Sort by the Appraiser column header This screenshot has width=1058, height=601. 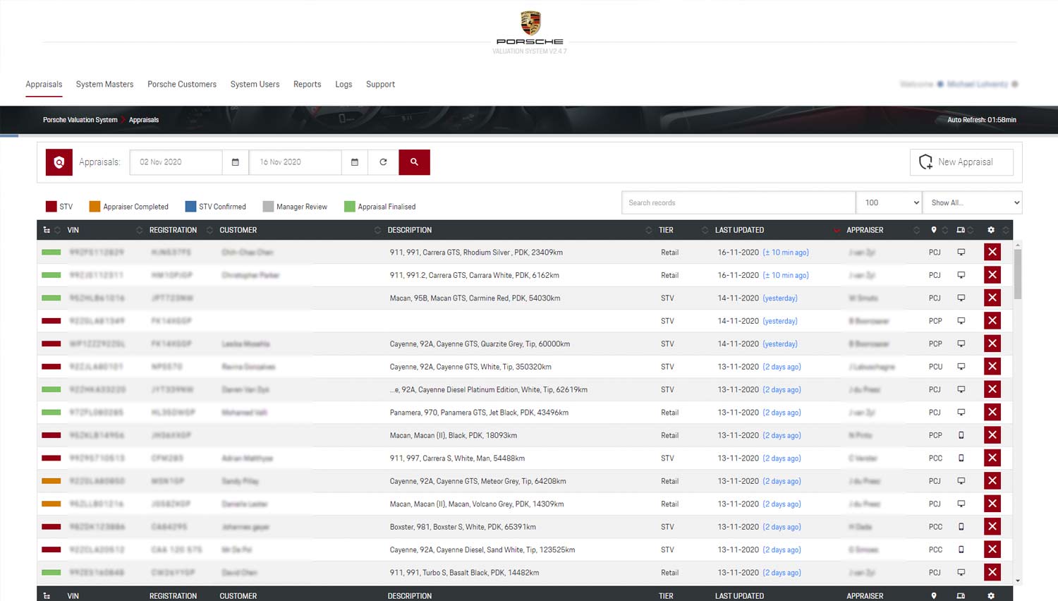865,230
